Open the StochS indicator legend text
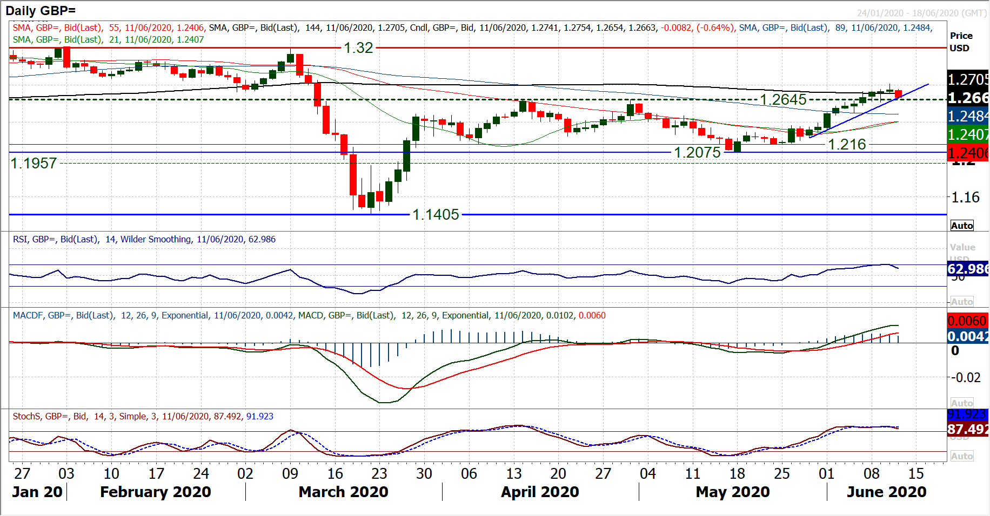990x516 pixels. click(x=143, y=416)
